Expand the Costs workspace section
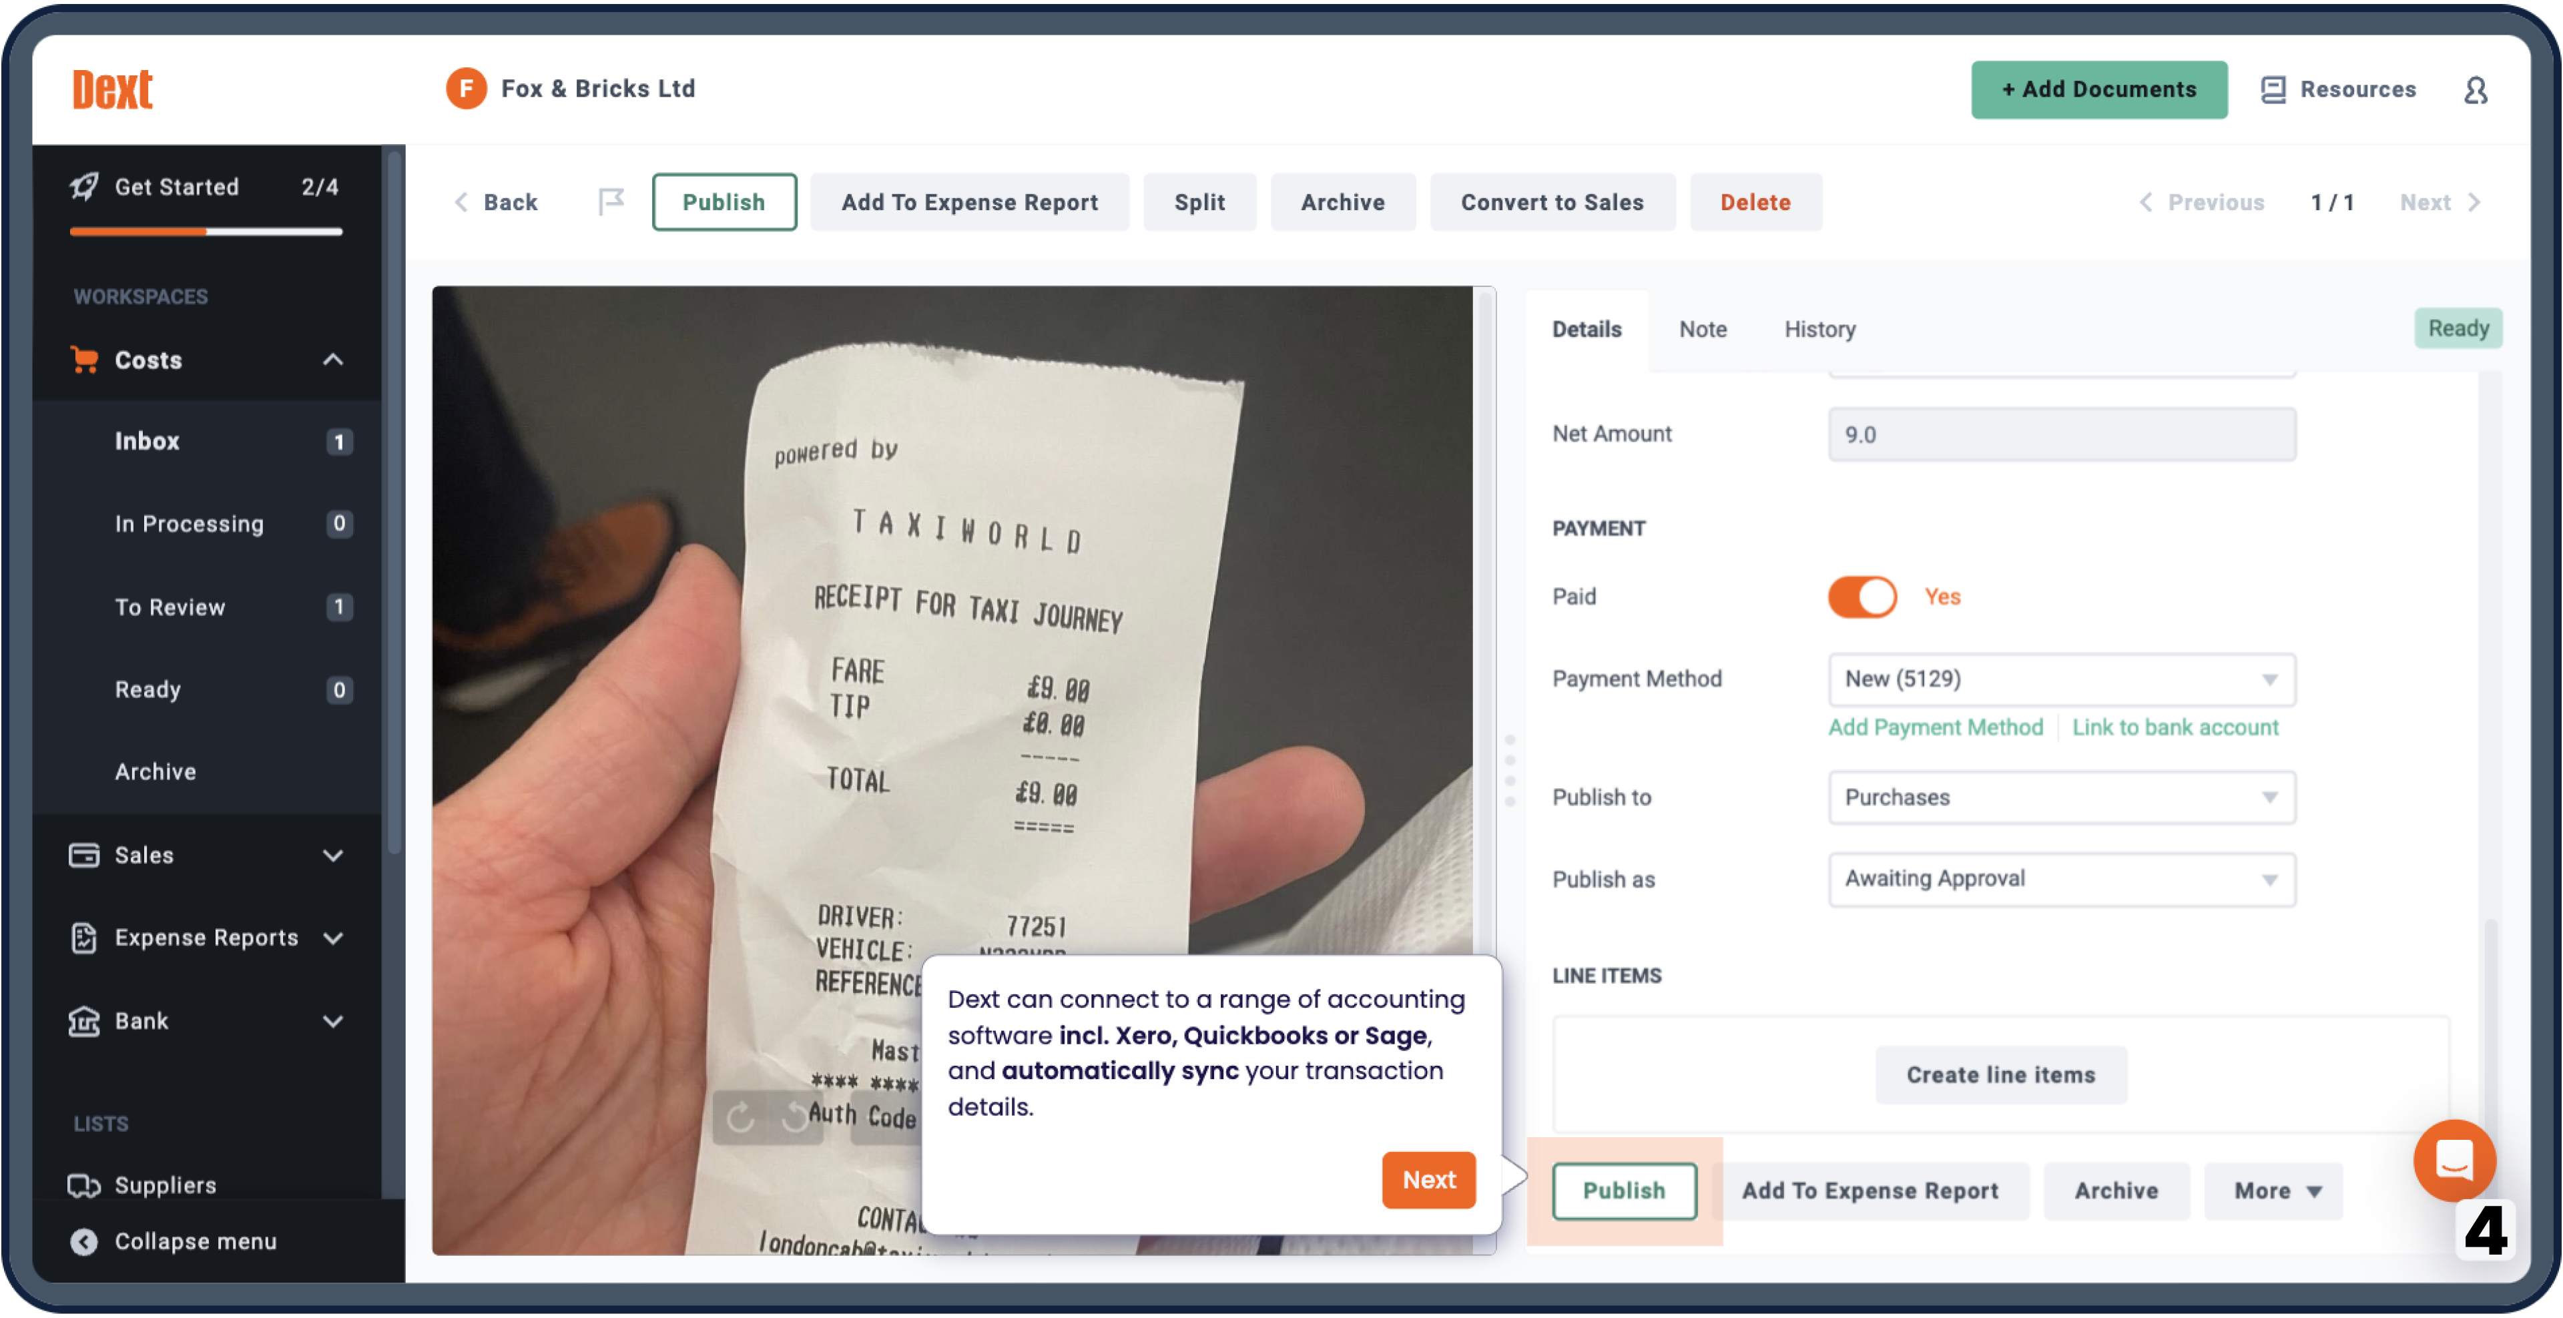 click(331, 358)
